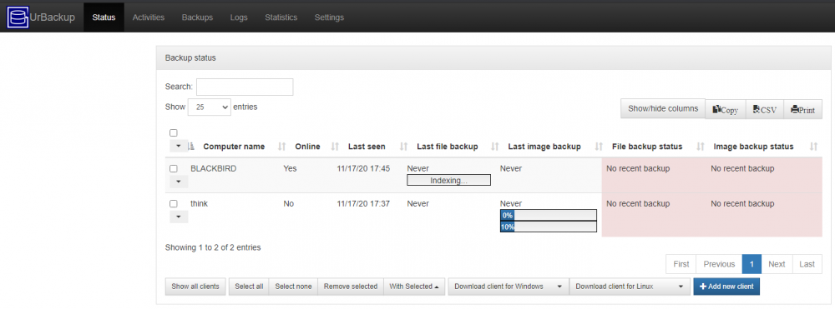Click the Backup status panel title
835x309 pixels.
[190, 57]
